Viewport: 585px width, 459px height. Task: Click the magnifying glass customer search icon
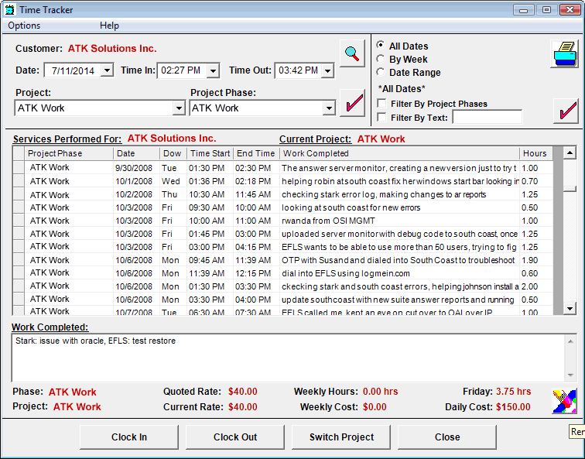[x=352, y=53]
